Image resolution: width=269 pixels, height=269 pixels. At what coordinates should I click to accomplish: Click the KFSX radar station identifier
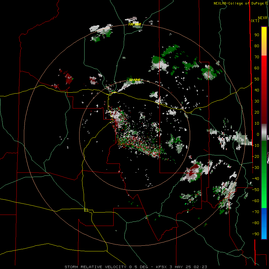pos(161,267)
